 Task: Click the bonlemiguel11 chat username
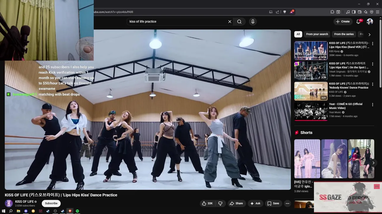[x=25, y=94]
